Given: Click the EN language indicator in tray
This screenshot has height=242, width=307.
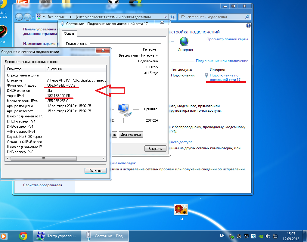Looking at the screenshot, I should click(x=222, y=235).
